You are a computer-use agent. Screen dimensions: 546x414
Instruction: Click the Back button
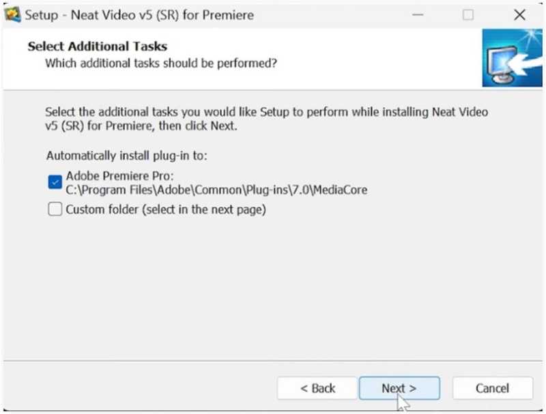[x=317, y=388]
